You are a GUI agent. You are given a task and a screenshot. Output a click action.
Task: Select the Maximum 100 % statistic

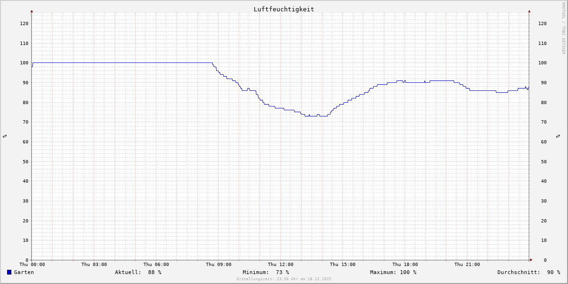click(393, 272)
